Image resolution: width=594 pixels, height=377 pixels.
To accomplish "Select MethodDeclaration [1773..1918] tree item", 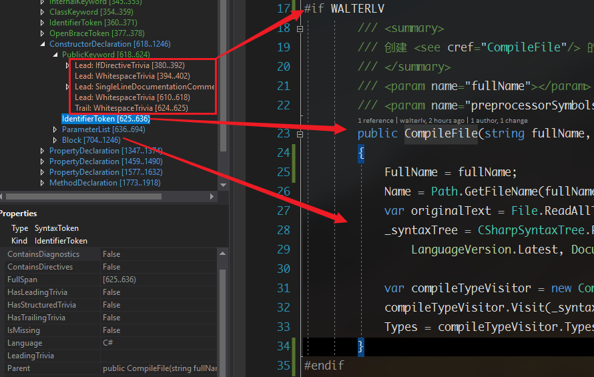I will [x=105, y=183].
